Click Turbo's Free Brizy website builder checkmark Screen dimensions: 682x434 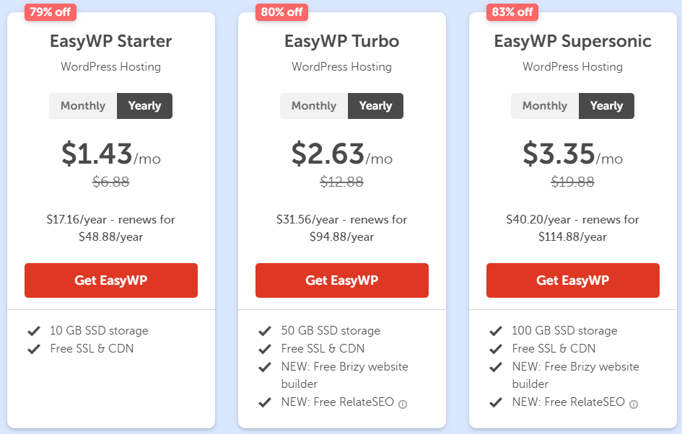click(264, 367)
